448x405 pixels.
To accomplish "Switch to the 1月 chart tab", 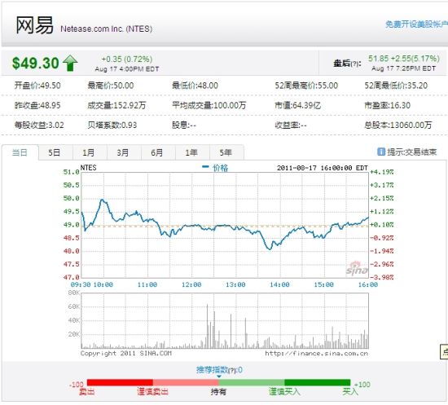I will pos(88,152).
